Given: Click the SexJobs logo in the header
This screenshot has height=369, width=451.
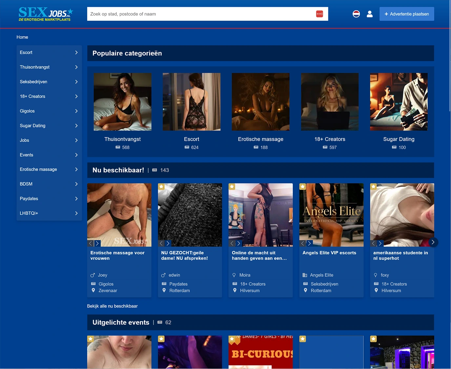Looking at the screenshot, I should click(46, 14).
